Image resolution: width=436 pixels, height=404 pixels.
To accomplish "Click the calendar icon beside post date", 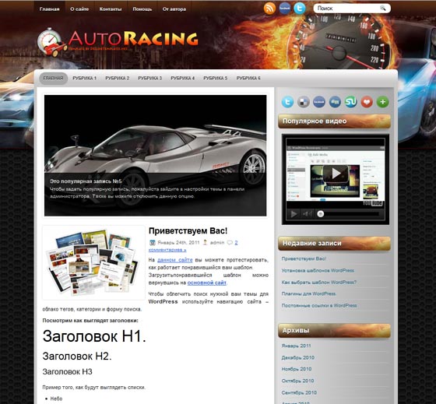I will pos(152,242).
